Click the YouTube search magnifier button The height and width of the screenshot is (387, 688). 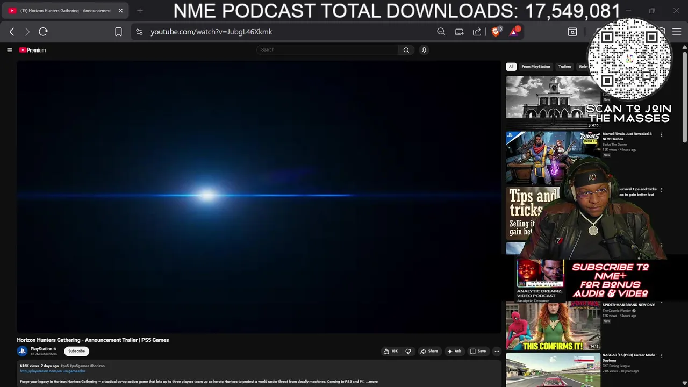click(x=406, y=49)
